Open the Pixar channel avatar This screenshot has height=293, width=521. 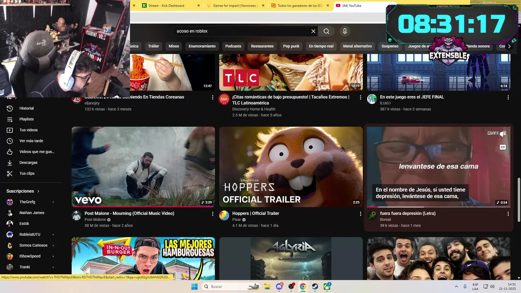click(224, 215)
